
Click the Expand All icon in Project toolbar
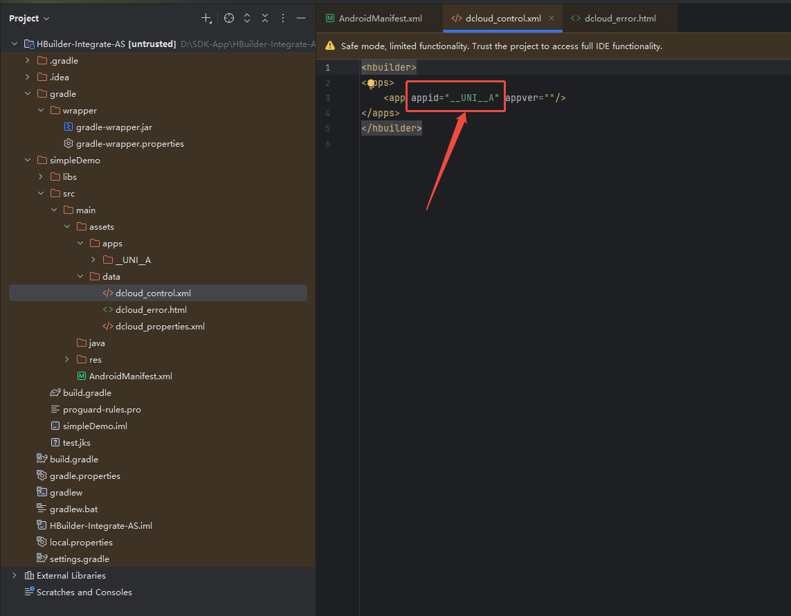(247, 19)
